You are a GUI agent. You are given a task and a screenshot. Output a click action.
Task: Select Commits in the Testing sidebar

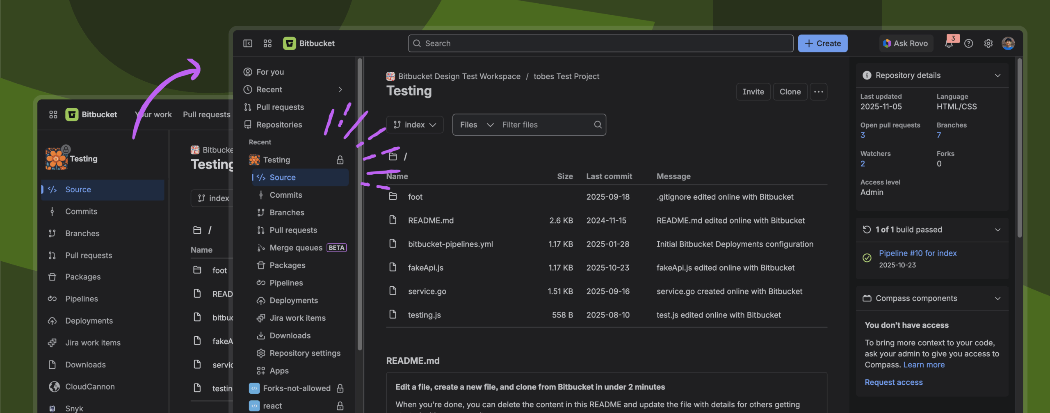285,195
